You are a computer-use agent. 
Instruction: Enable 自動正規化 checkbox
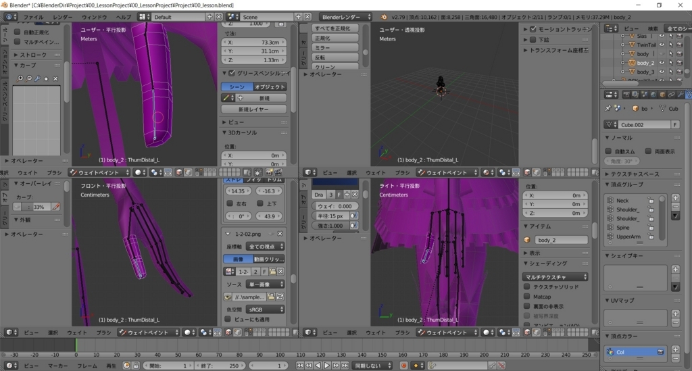(x=17, y=32)
